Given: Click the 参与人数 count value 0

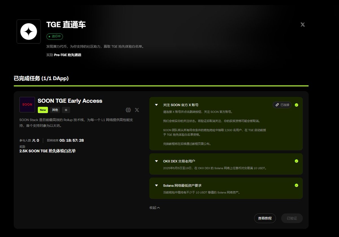Looking at the screenshot, I should (38, 141).
